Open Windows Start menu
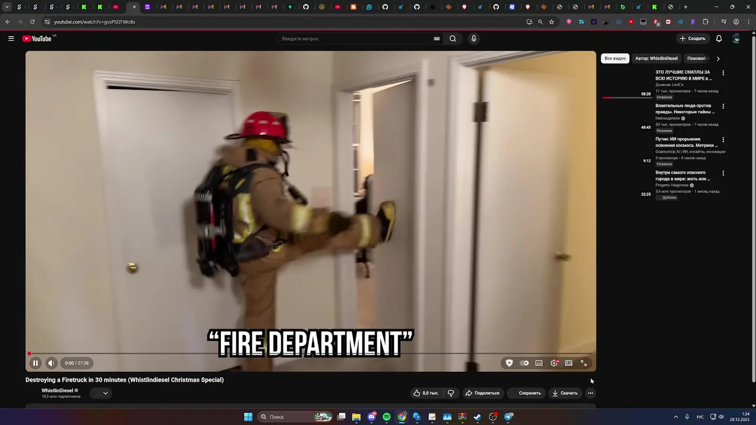 click(248, 417)
